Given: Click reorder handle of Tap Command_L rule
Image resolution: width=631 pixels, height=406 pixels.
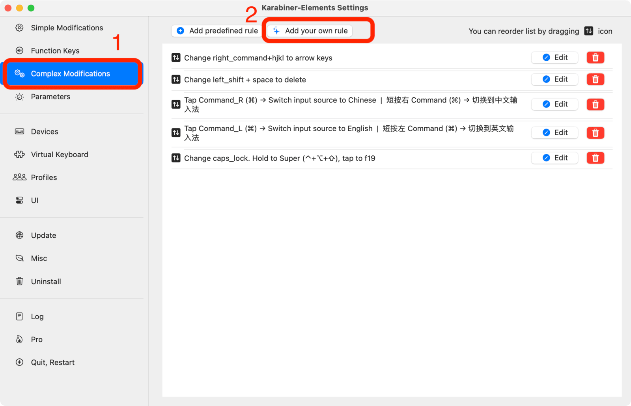Looking at the screenshot, I should (x=176, y=133).
